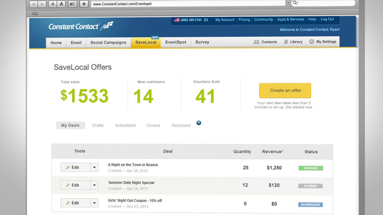Click the Create an offer button
This screenshot has width=383, height=215.
coord(285,90)
